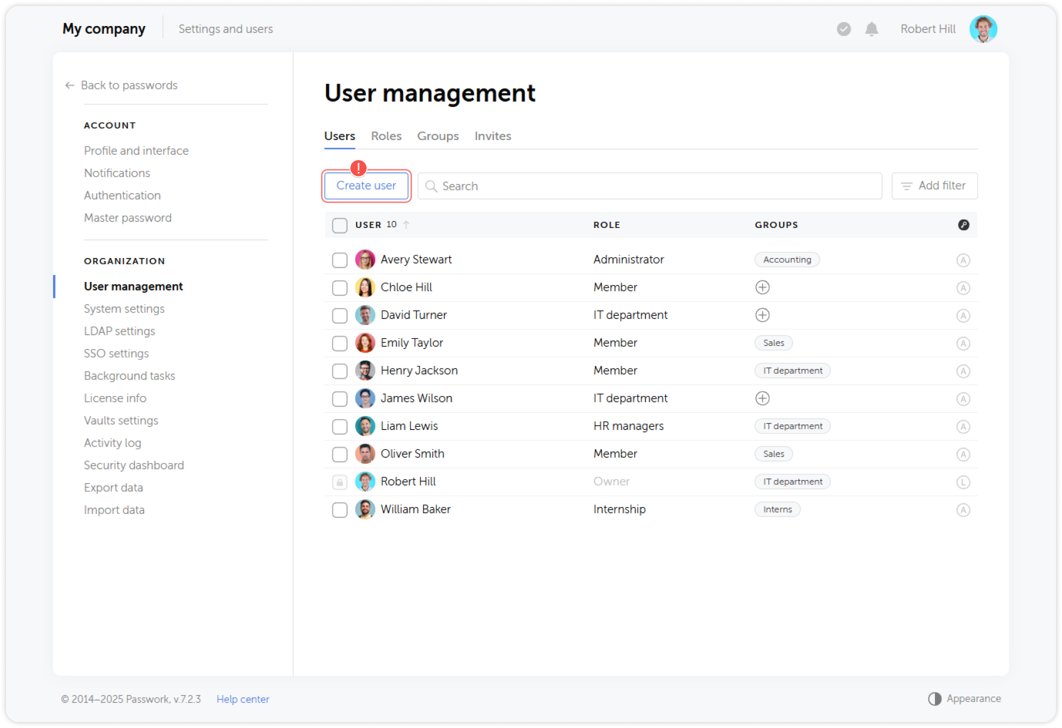
Task: Toggle the USER column sort arrow
Action: click(x=406, y=225)
